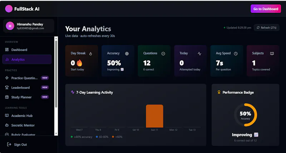
Task: Click the Refresh (27s) button
Action: point(266,27)
